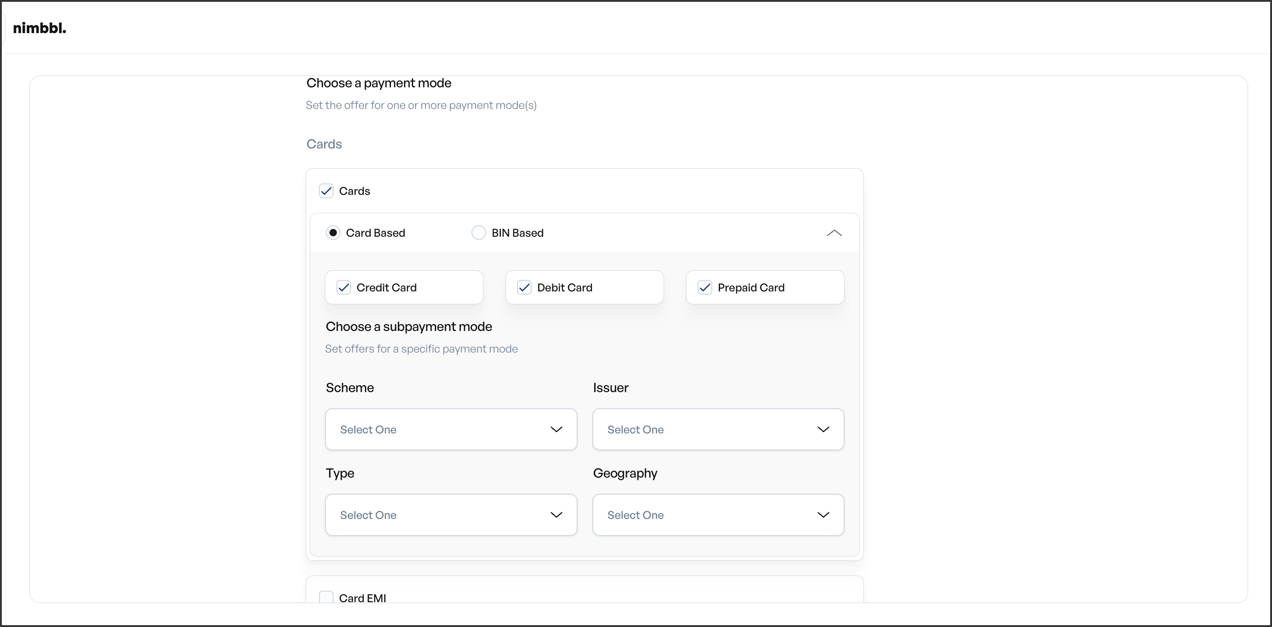This screenshot has width=1272, height=627.
Task: Click the Cards section heading
Action: click(324, 144)
